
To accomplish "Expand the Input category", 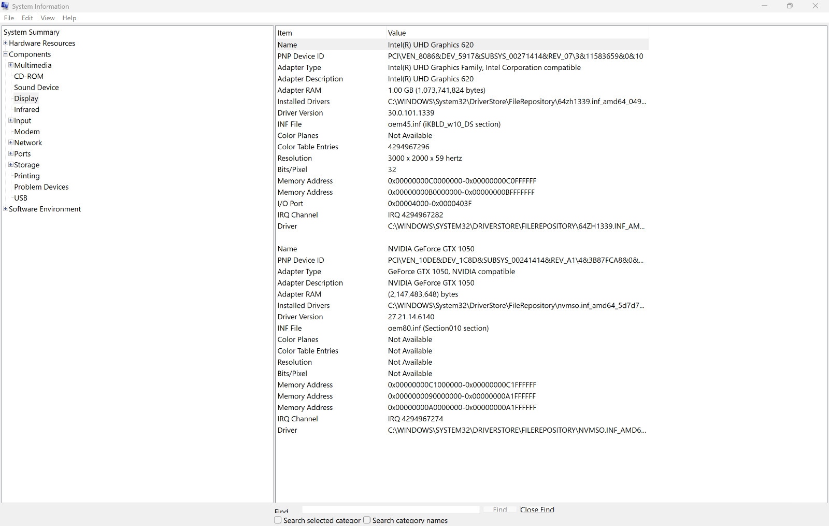I will [11, 120].
